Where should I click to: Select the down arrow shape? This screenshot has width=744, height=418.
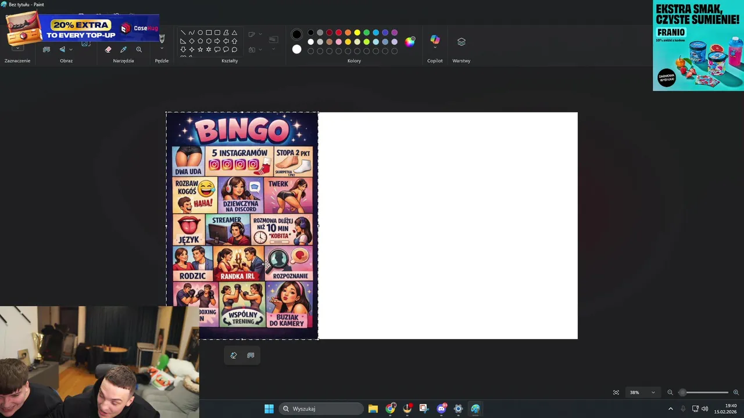pyautogui.click(x=183, y=50)
